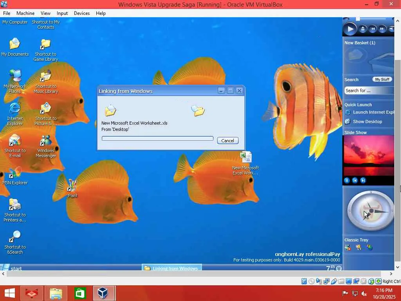The height and width of the screenshot is (301, 401).
Task: Click the media player Previous track button
Action: coord(373,29)
